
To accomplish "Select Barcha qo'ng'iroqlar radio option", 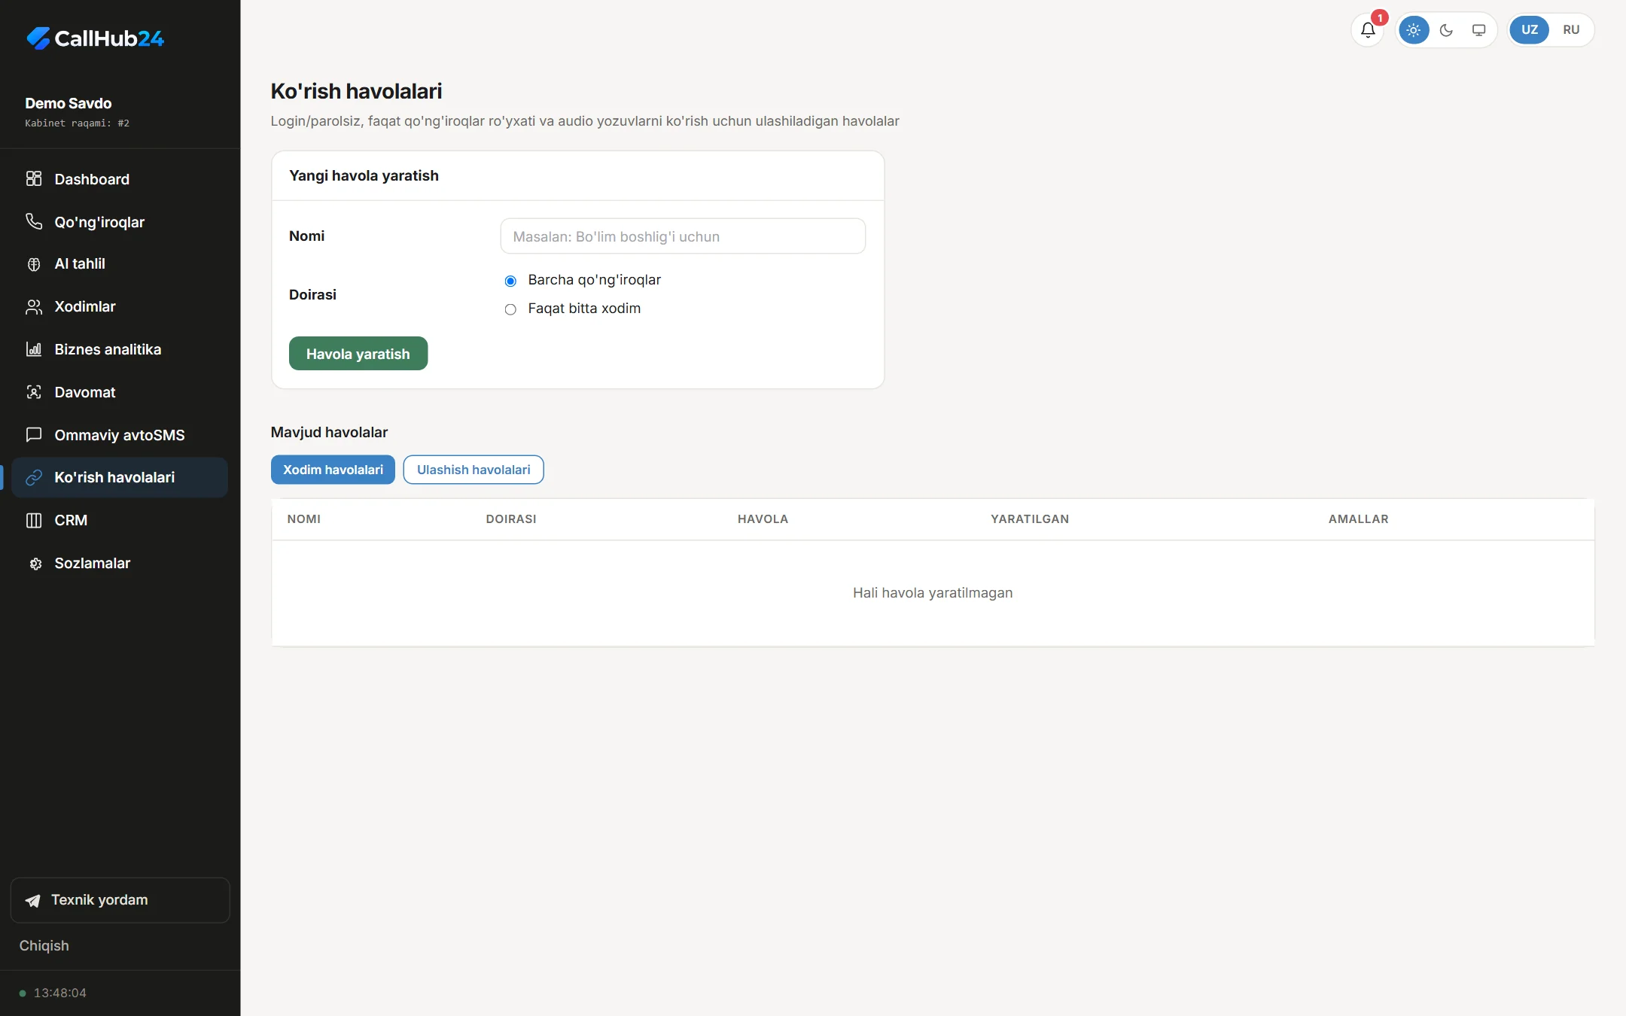I will pos(510,281).
